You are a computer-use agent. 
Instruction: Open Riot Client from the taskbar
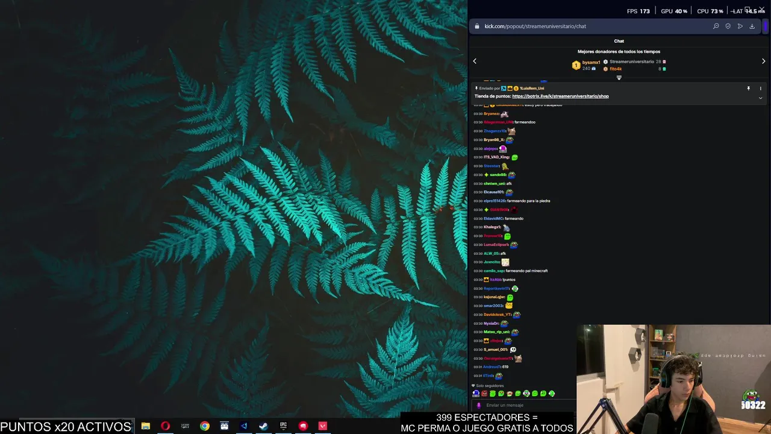point(303,426)
